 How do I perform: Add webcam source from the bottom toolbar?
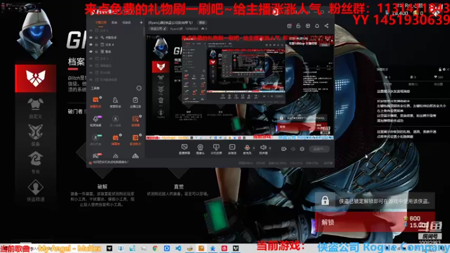click(200, 147)
